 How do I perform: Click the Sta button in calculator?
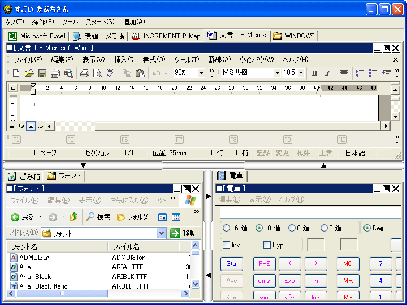pos(232,264)
